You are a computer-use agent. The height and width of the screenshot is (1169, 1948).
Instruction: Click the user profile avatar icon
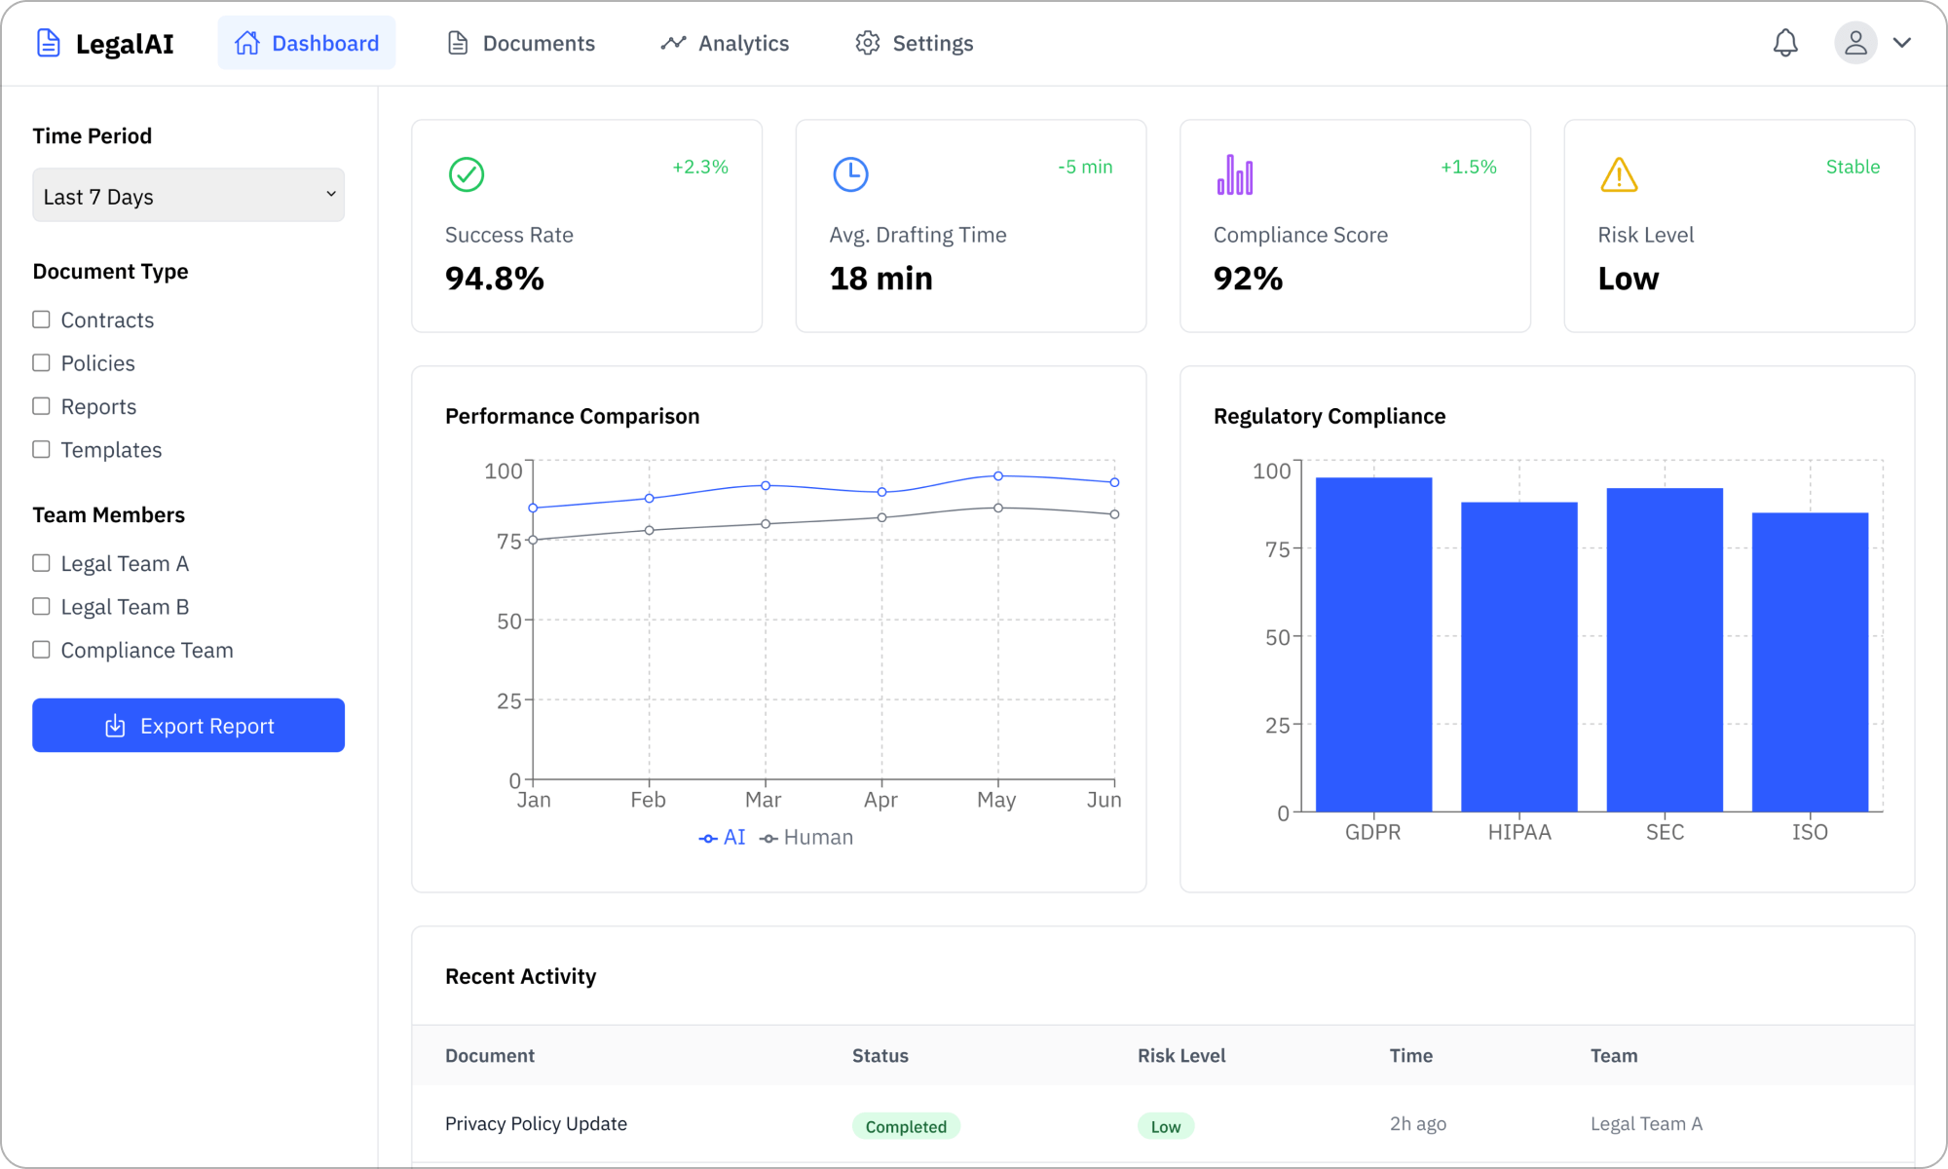pyautogui.click(x=1854, y=42)
